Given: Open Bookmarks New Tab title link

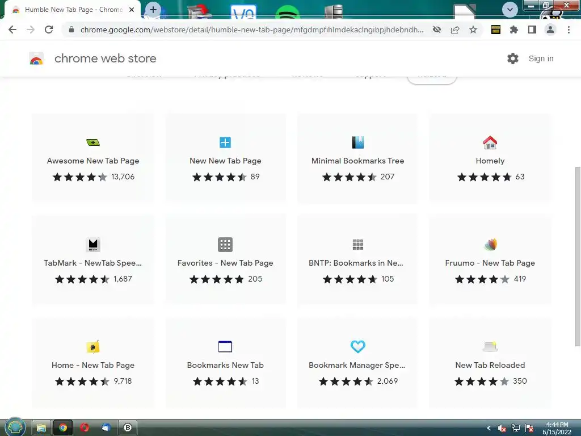Looking at the screenshot, I should point(225,365).
